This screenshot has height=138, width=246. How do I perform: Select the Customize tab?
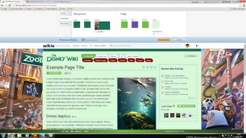[64, 18]
